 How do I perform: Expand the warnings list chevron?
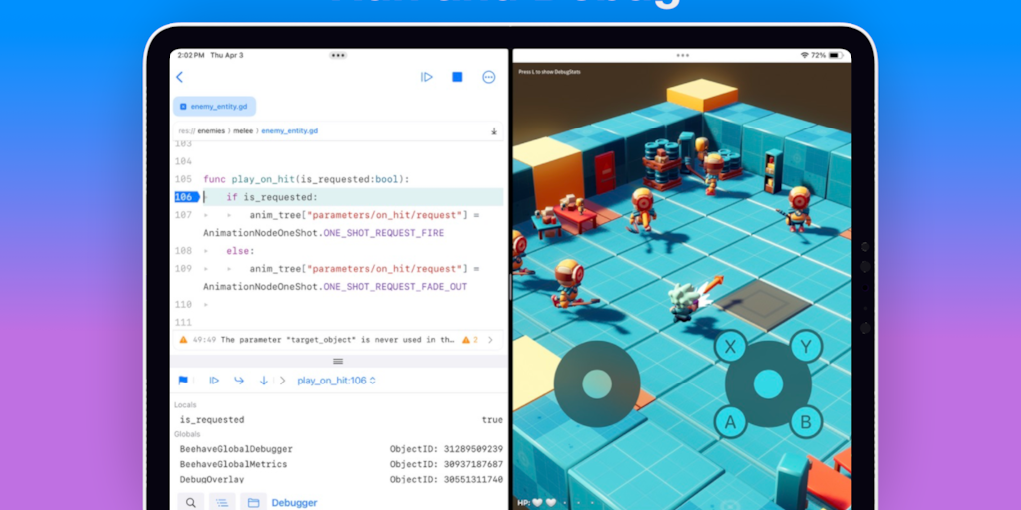(x=491, y=339)
